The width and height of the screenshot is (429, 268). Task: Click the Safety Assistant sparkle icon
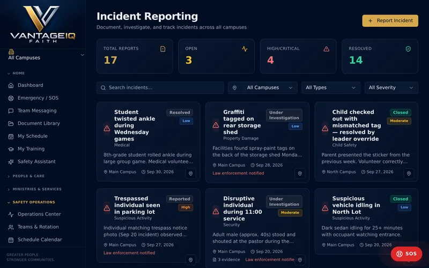click(11, 162)
